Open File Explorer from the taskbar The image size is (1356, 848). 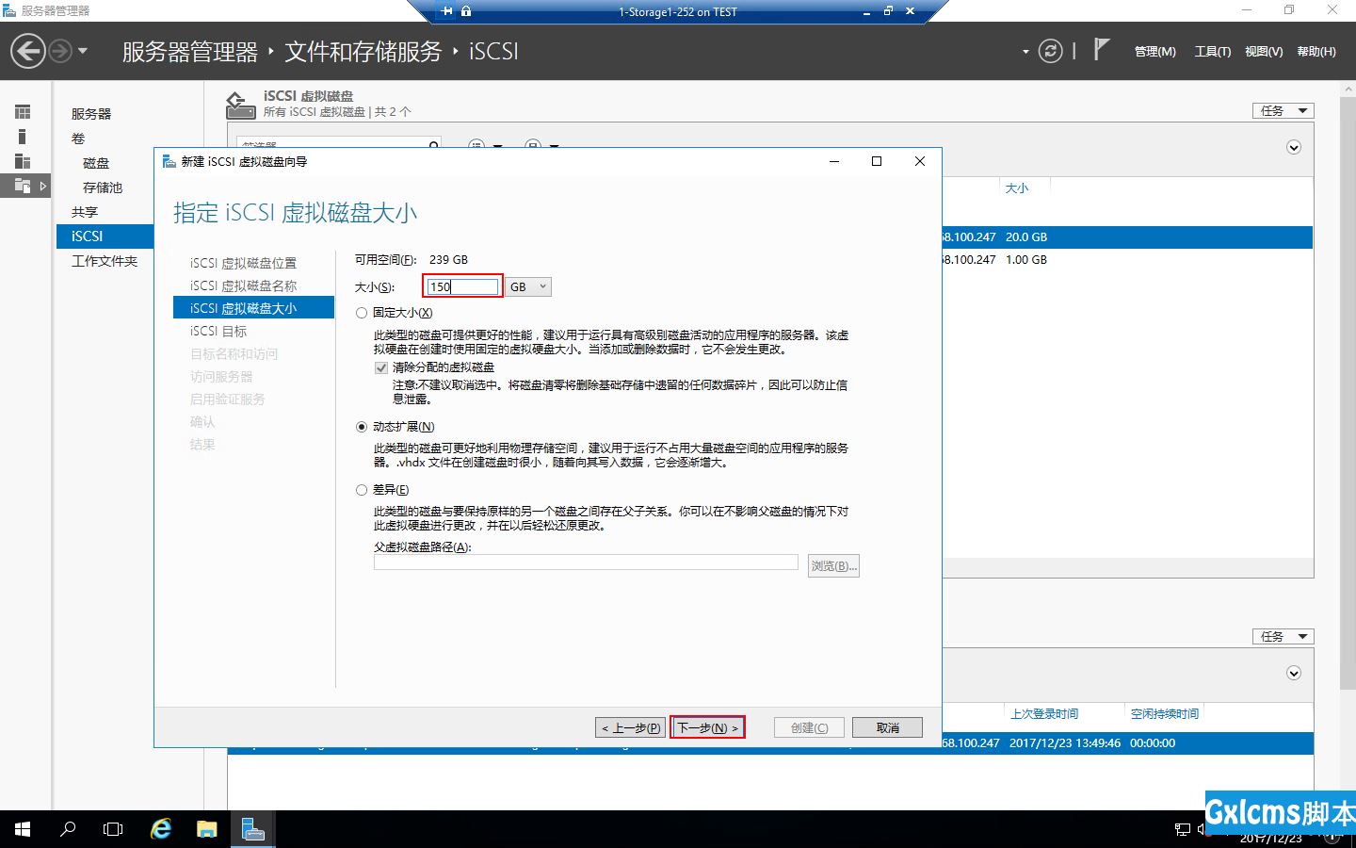click(x=207, y=829)
